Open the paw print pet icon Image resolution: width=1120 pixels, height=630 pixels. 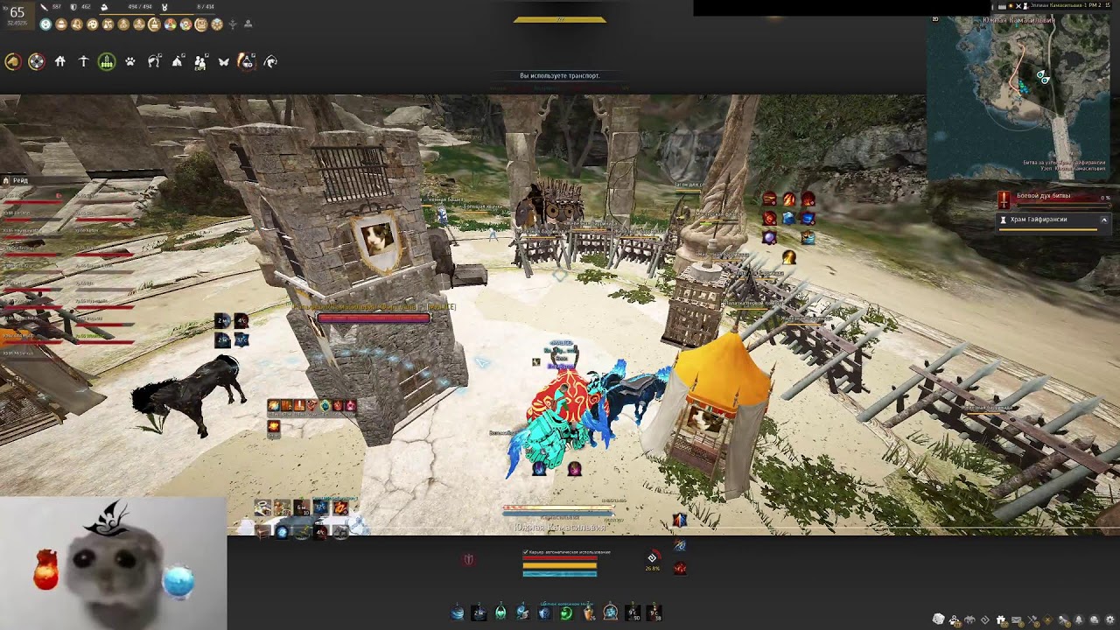point(130,61)
